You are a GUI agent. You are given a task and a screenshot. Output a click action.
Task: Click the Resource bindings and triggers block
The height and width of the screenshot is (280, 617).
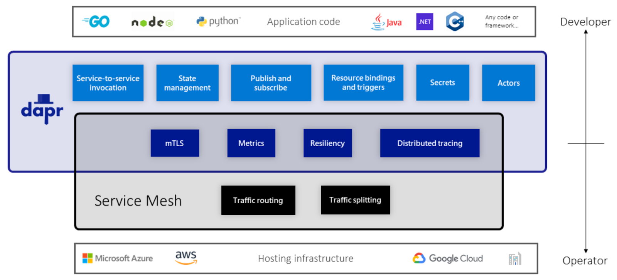[363, 83]
